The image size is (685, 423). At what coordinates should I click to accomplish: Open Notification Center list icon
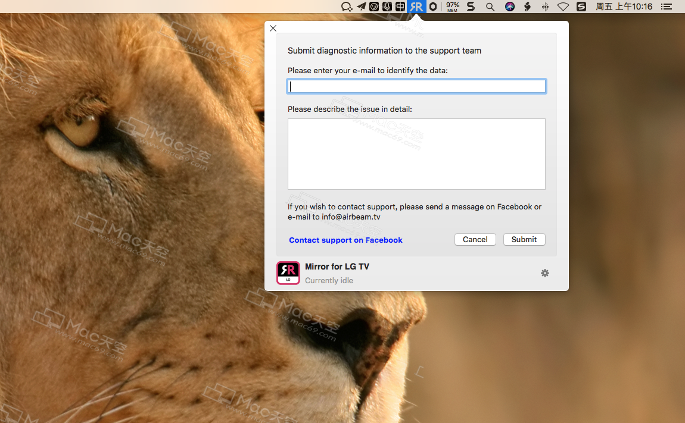click(666, 7)
